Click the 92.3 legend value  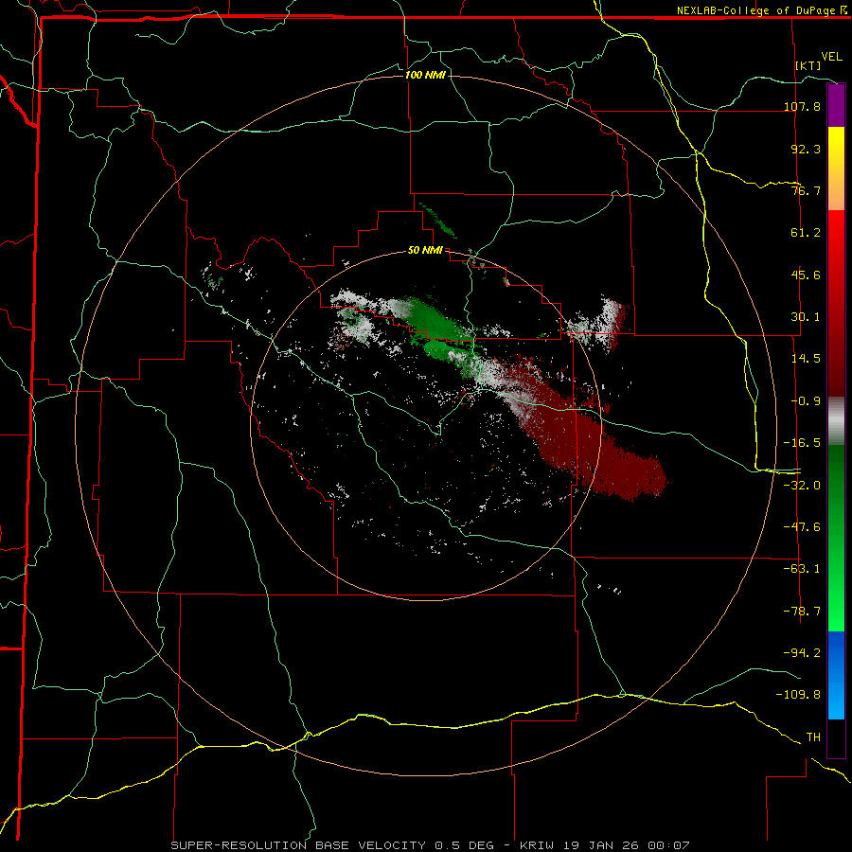(x=806, y=149)
